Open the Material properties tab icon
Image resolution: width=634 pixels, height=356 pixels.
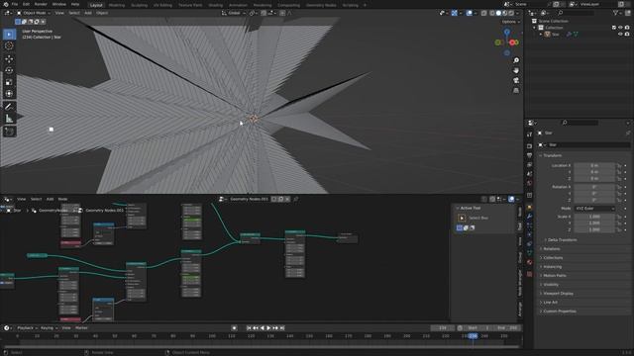529,262
